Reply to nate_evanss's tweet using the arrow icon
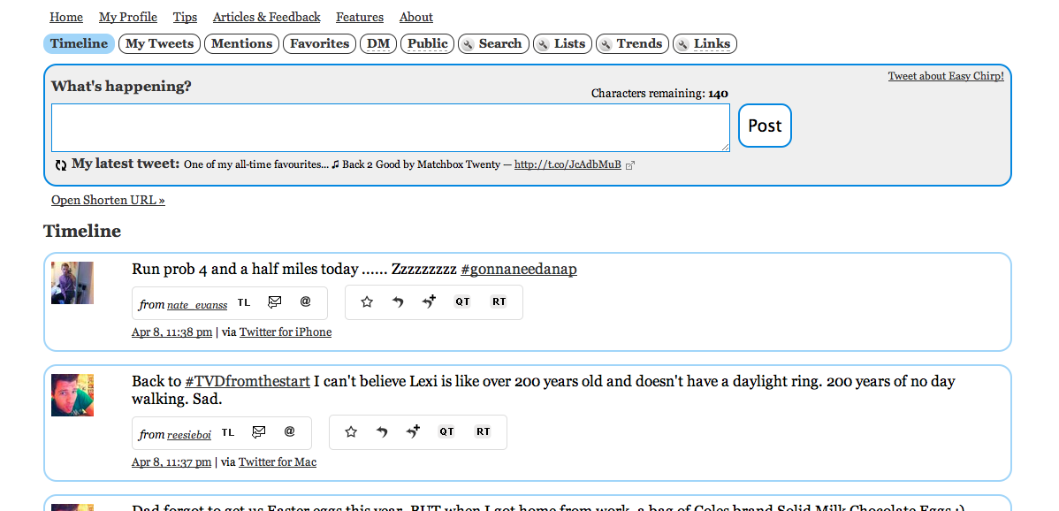 (398, 302)
